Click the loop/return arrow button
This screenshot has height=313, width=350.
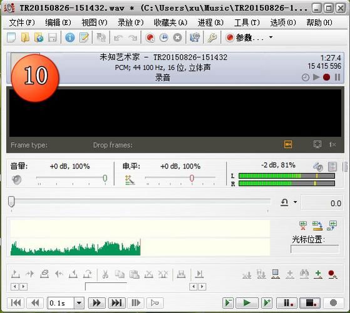coord(284,202)
